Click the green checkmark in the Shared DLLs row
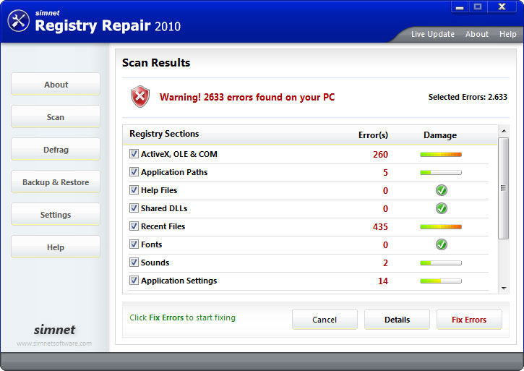524x371 pixels. click(x=441, y=208)
